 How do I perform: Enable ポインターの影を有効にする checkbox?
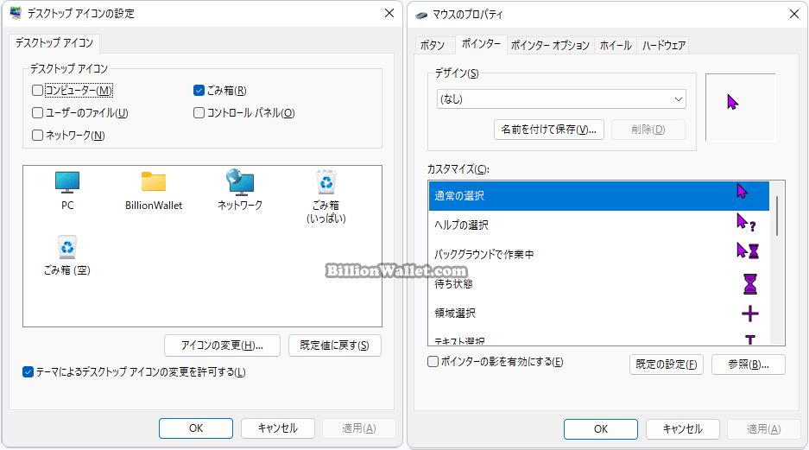coord(433,362)
